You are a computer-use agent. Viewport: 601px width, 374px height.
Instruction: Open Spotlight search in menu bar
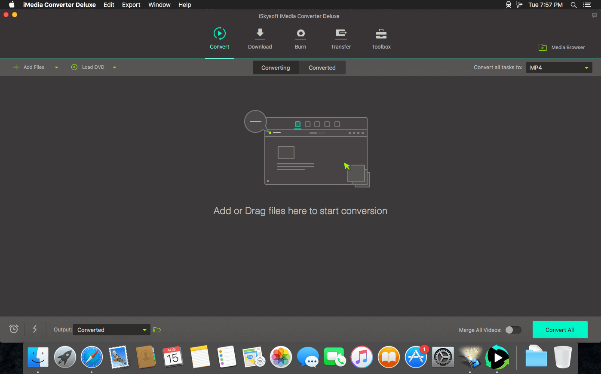573,5
